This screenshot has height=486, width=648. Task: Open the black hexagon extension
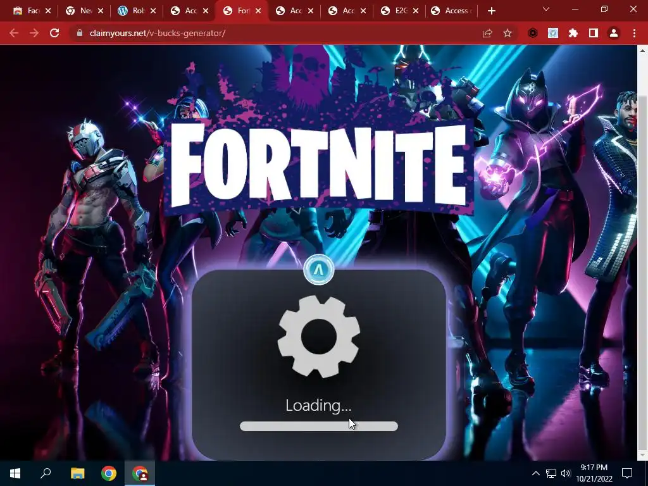pyautogui.click(x=533, y=33)
